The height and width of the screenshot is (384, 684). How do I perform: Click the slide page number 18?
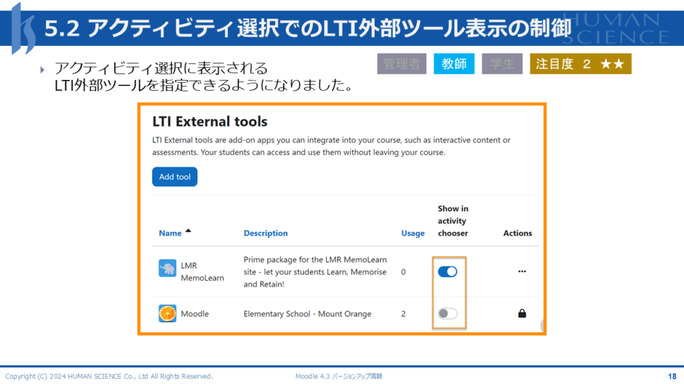coord(672,377)
